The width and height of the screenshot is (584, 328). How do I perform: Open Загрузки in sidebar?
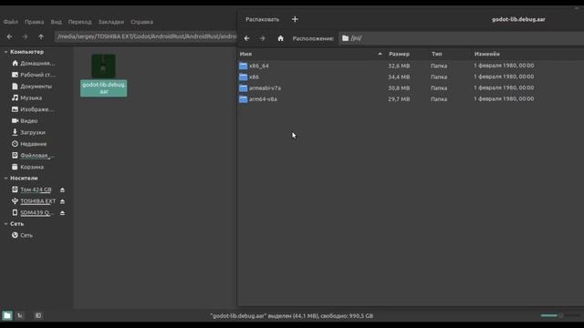pyautogui.click(x=28, y=132)
